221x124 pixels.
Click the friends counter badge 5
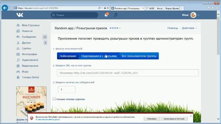point(45,43)
